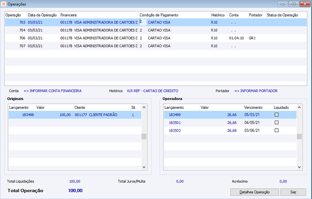Select operation row 704
The height and width of the screenshot is (199, 312).
pos(97,30)
